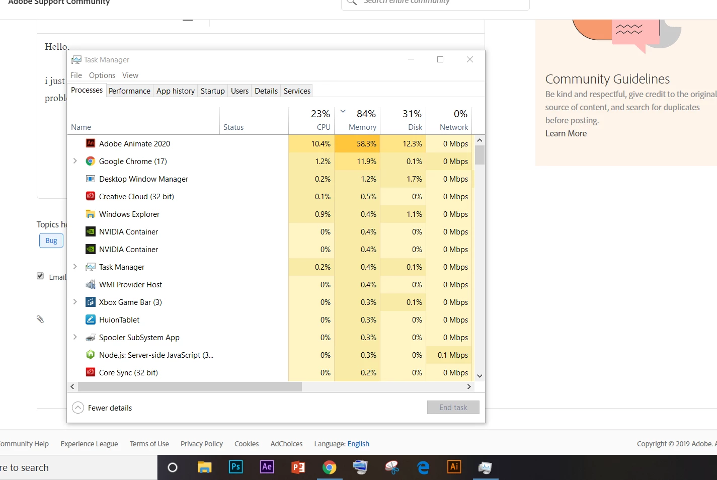The image size is (717, 480).
Task: Open the Learn More guidelines link
Action: tap(566, 133)
